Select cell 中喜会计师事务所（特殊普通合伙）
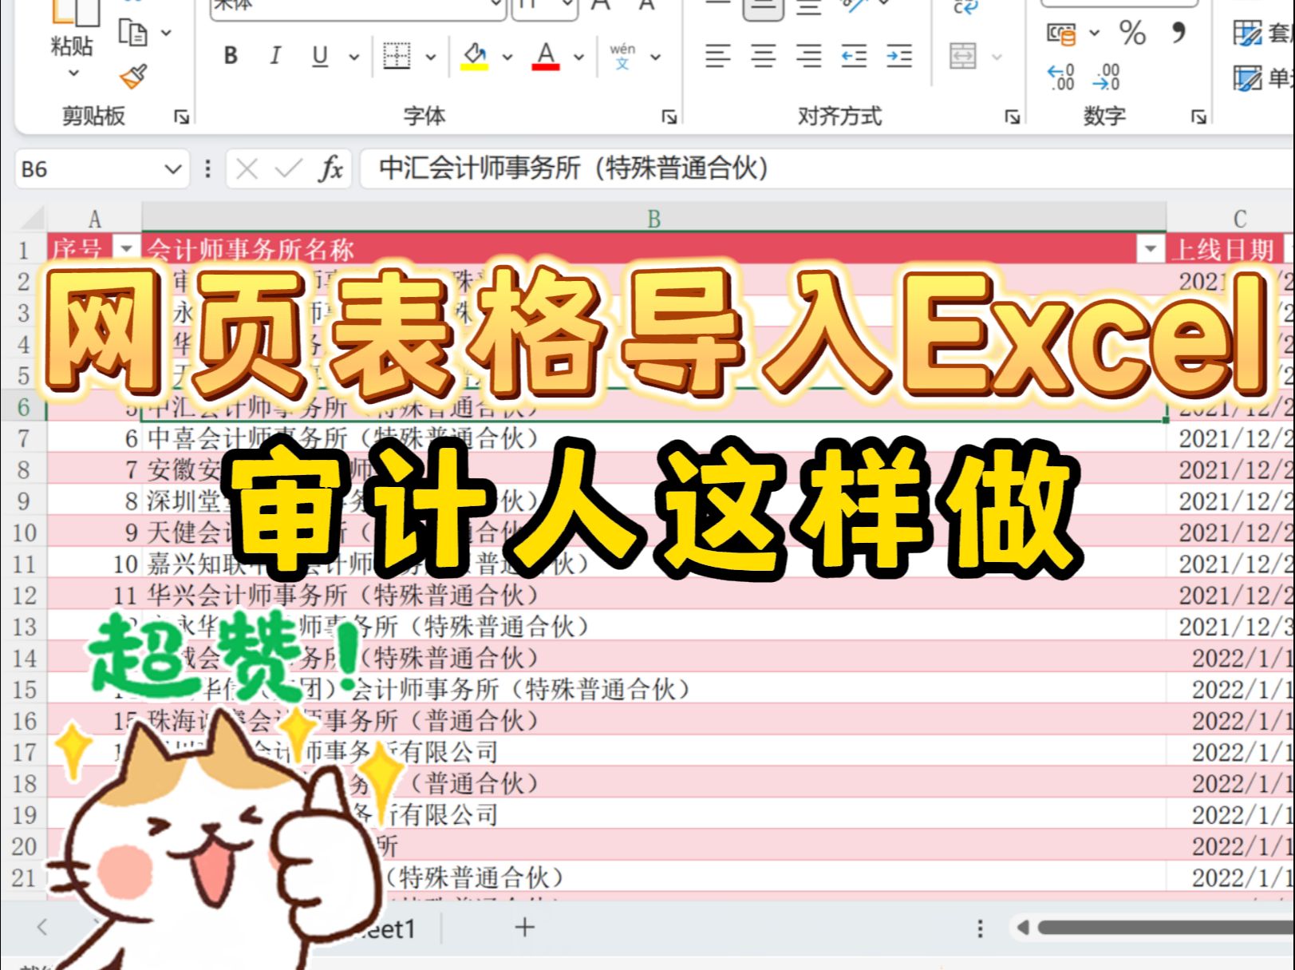The width and height of the screenshot is (1295, 970). [x=653, y=438]
